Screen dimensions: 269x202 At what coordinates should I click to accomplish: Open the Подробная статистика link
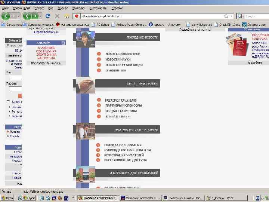[x=195, y=30]
